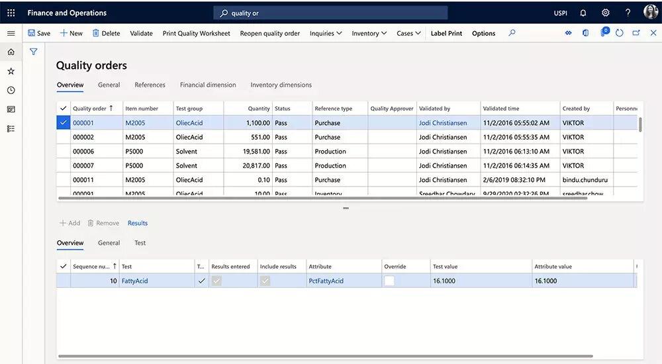Click the quality or search field
This screenshot has width=662, height=364.
pyautogui.click(x=330, y=13)
